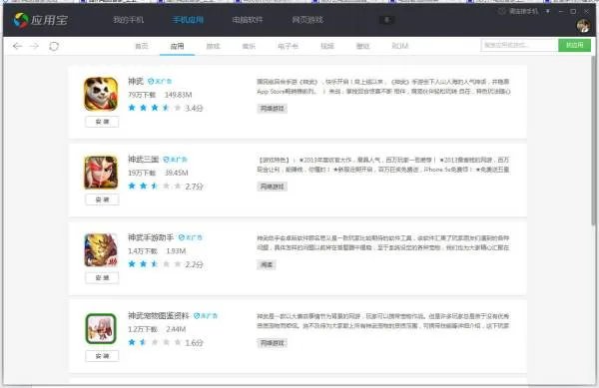The height and width of the screenshot is (388, 599).
Task: Open 电脑软件 top menu
Action: pos(248,20)
